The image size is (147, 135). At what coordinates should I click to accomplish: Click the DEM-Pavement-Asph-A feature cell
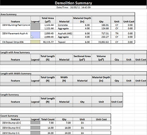click(15, 33)
